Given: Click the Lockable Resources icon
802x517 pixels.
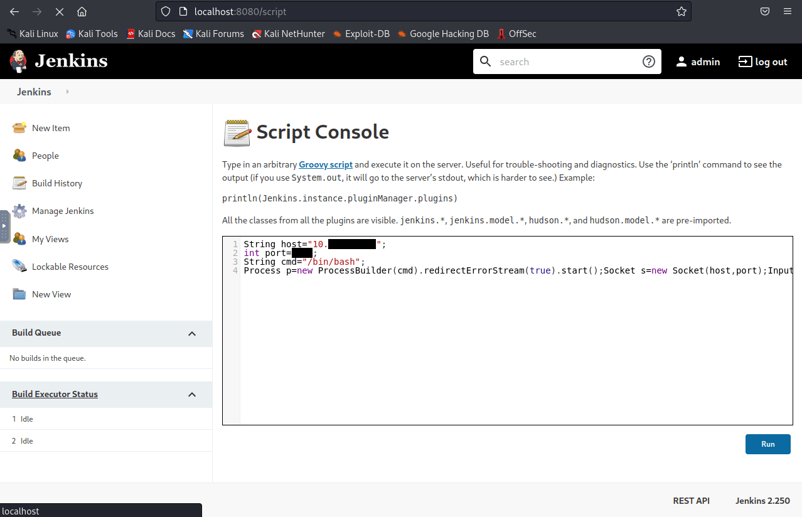Looking at the screenshot, I should click(x=19, y=267).
